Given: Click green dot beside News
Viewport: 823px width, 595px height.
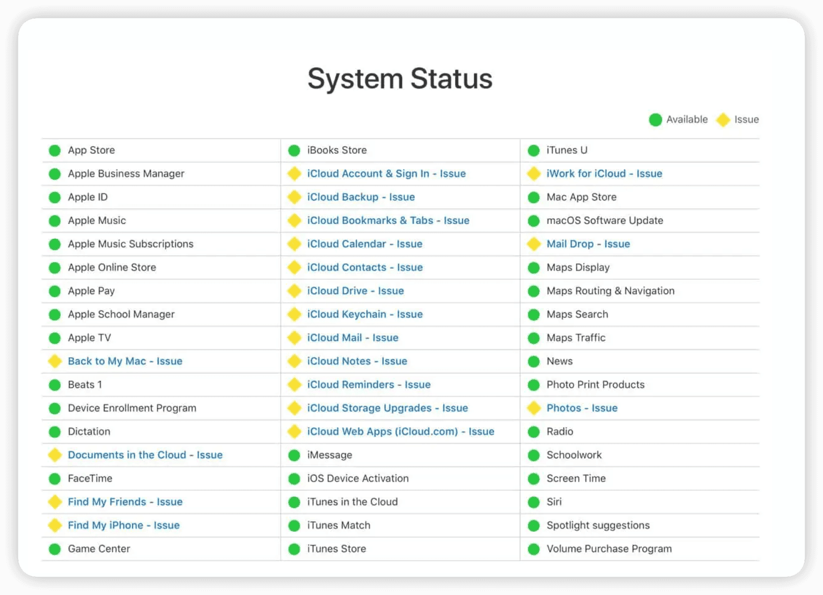Looking at the screenshot, I should 534,362.
